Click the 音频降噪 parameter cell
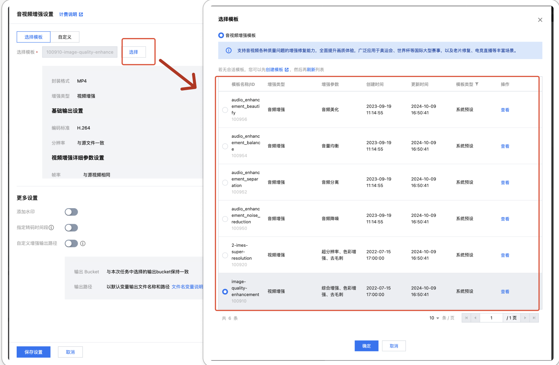The width and height of the screenshot is (559, 365). coord(330,219)
